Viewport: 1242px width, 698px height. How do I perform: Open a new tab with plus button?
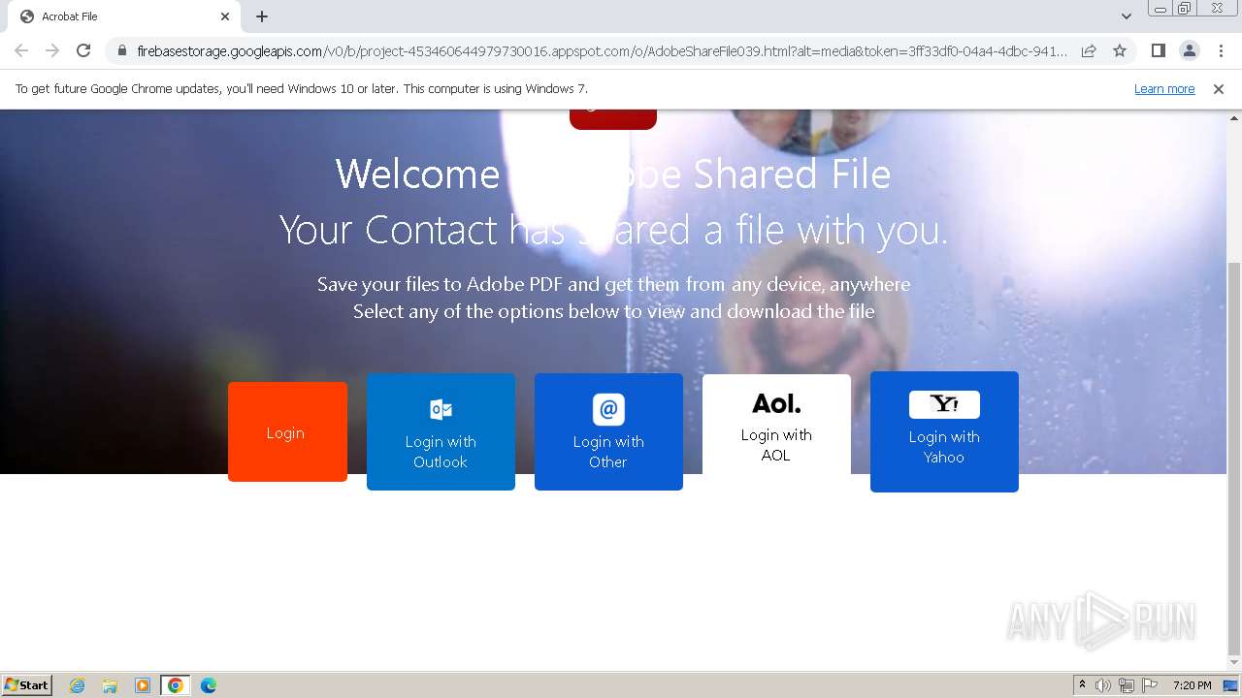[x=262, y=16]
